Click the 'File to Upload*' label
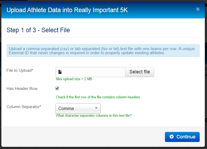 pos(20,70)
